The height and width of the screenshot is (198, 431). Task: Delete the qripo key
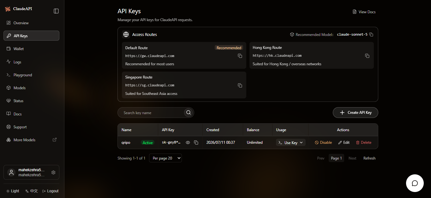tap(364, 143)
